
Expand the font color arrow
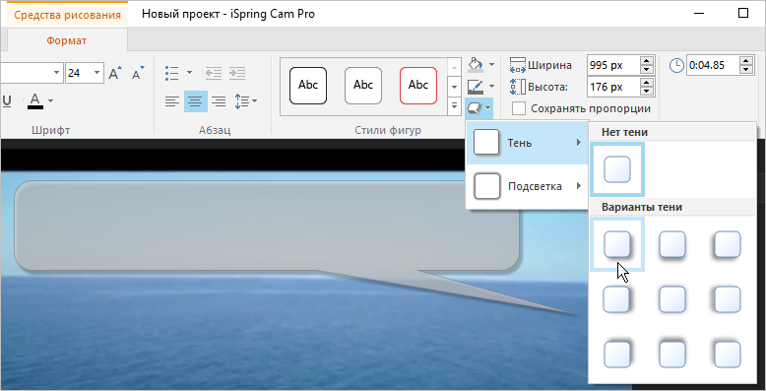coord(50,101)
